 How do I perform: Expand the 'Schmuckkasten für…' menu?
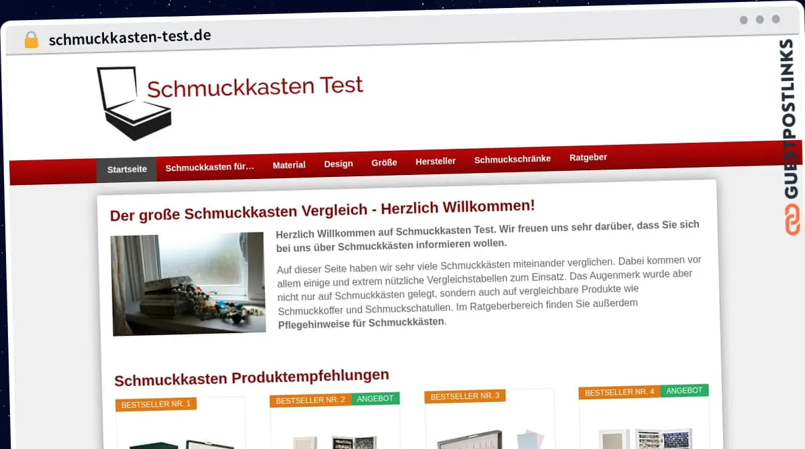pyautogui.click(x=209, y=168)
